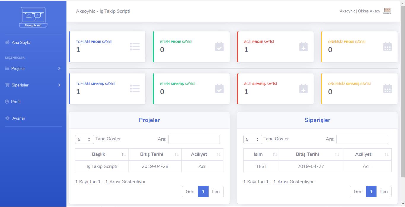Click the user avatar in the top right
405x207 pixels.
(x=387, y=11)
